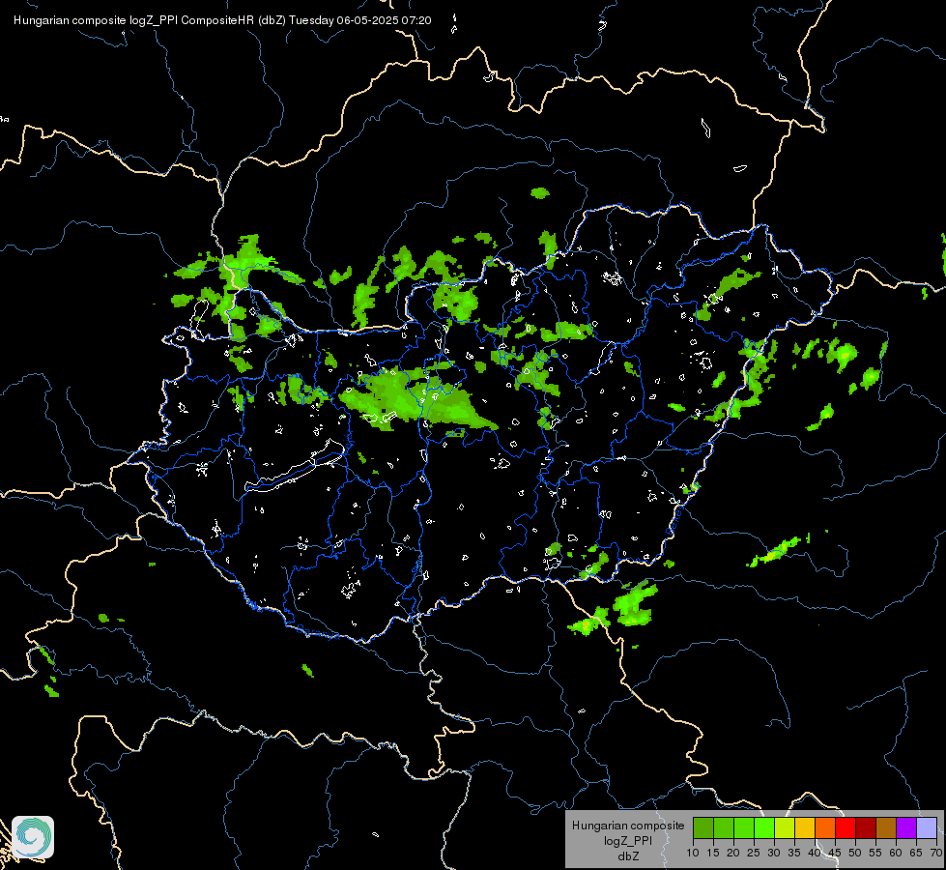Screen dimensions: 946x870
Task: Select the brown 55-60 dbZ swatch
Action: point(886,827)
